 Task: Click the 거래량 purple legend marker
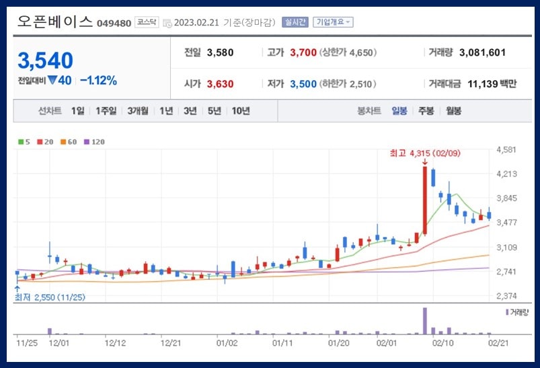tap(507, 312)
